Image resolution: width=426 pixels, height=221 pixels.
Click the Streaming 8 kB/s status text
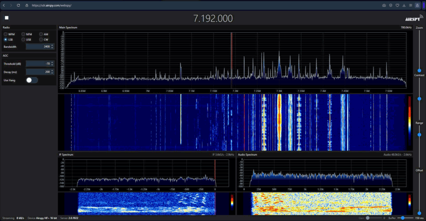(13, 218)
